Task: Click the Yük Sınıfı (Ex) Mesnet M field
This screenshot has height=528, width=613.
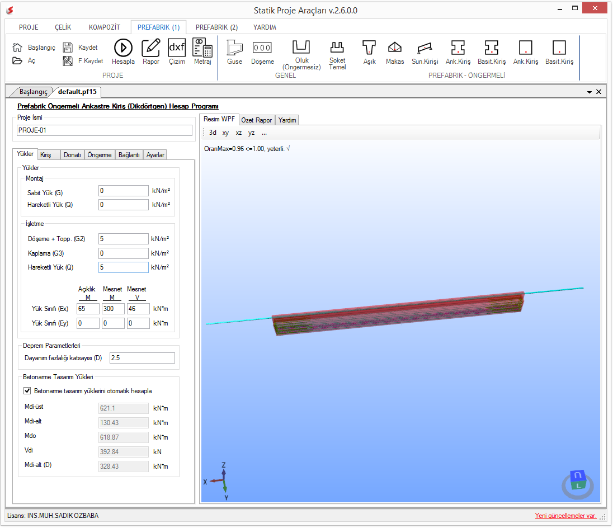Action: point(114,309)
